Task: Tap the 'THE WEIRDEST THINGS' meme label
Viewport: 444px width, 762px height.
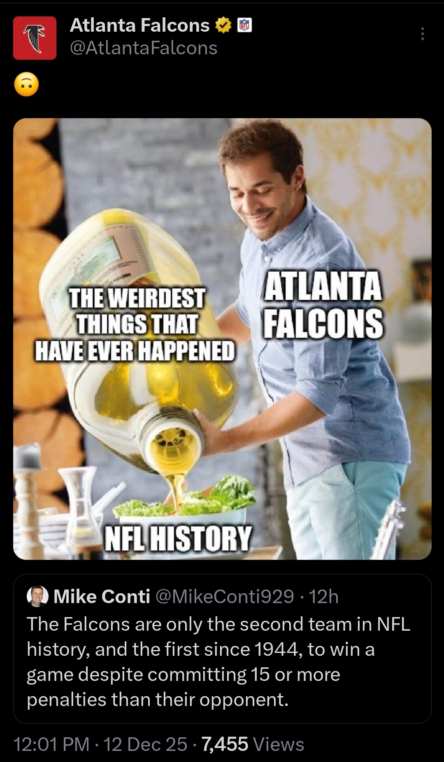Action: [x=135, y=325]
